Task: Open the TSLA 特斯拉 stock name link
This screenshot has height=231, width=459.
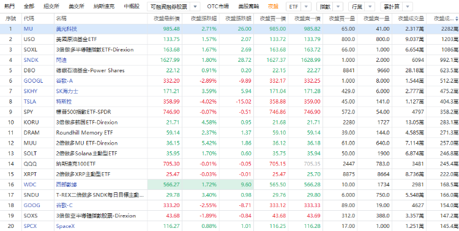Action: [64, 102]
